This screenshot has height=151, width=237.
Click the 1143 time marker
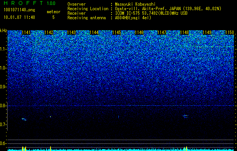(x=72, y=32)
